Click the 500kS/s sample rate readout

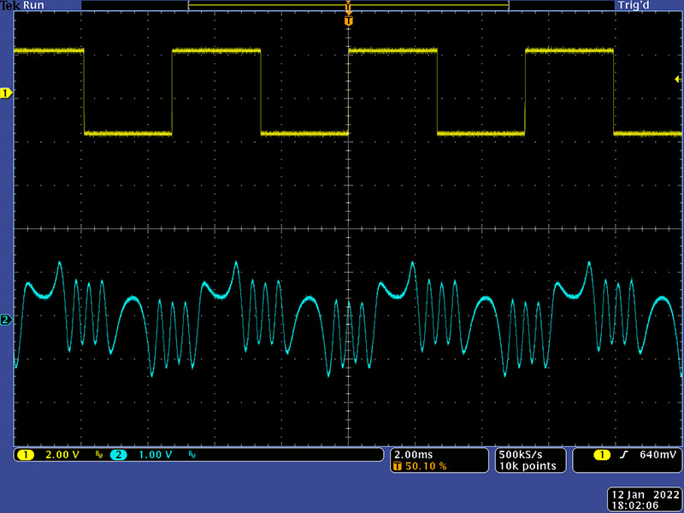pyautogui.click(x=521, y=455)
